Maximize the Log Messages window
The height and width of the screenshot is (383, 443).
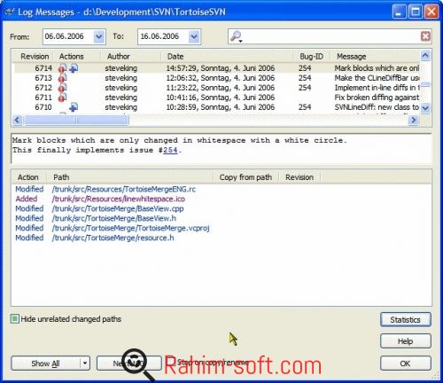tap(415, 12)
